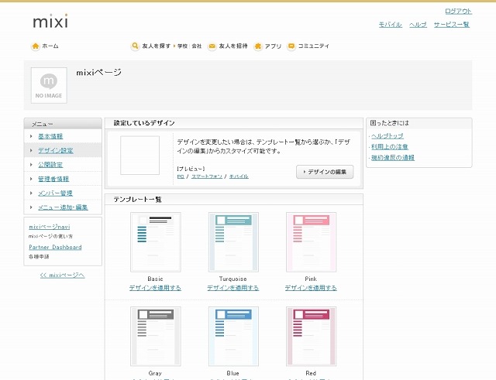The width and height of the screenshot is (496, 380).
Task: Select the Basic template thumbnail
Action: coord(156,242)
